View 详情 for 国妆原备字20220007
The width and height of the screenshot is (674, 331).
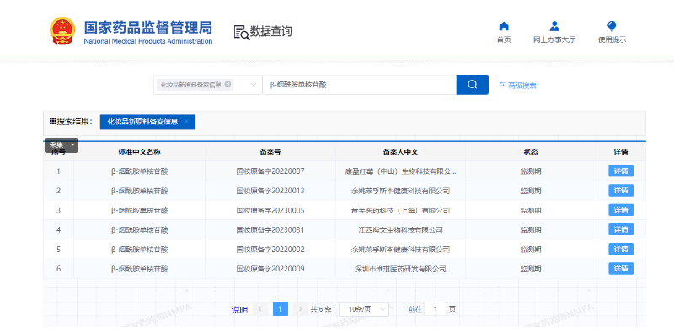pyautogui.click(x=621, y=171)
